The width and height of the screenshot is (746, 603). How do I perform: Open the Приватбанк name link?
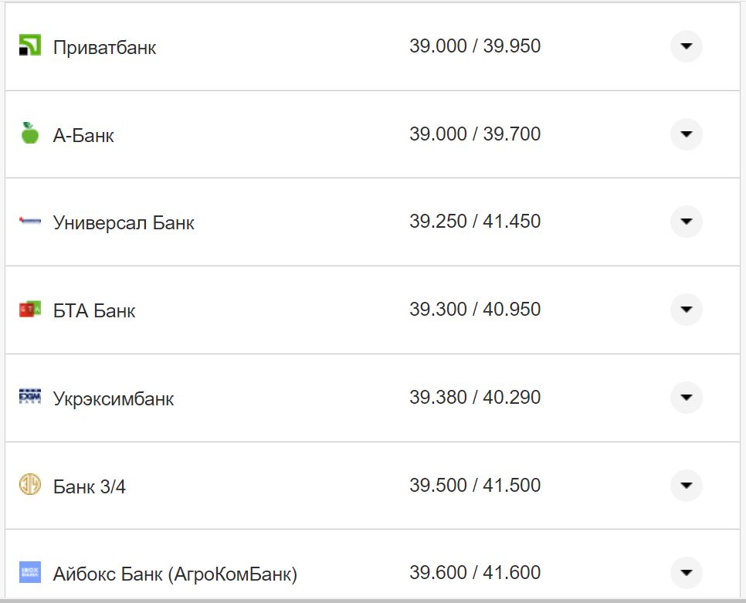104,48
